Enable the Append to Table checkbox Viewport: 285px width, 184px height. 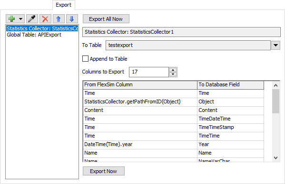(86, 59)
